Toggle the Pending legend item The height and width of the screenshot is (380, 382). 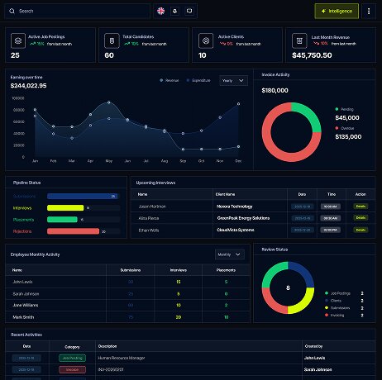344,109
